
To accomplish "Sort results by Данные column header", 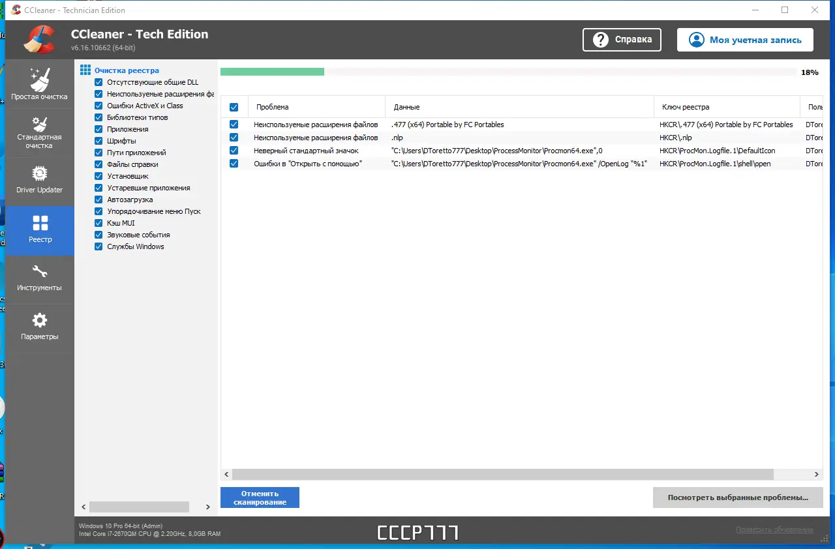I will pyautogui.click(x=520, y=107).
